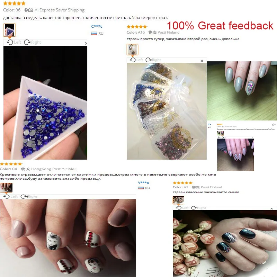Close the dark nails flower photo viewer
Image resolution: width=277 pixels, height=277 pixels.
272,209
